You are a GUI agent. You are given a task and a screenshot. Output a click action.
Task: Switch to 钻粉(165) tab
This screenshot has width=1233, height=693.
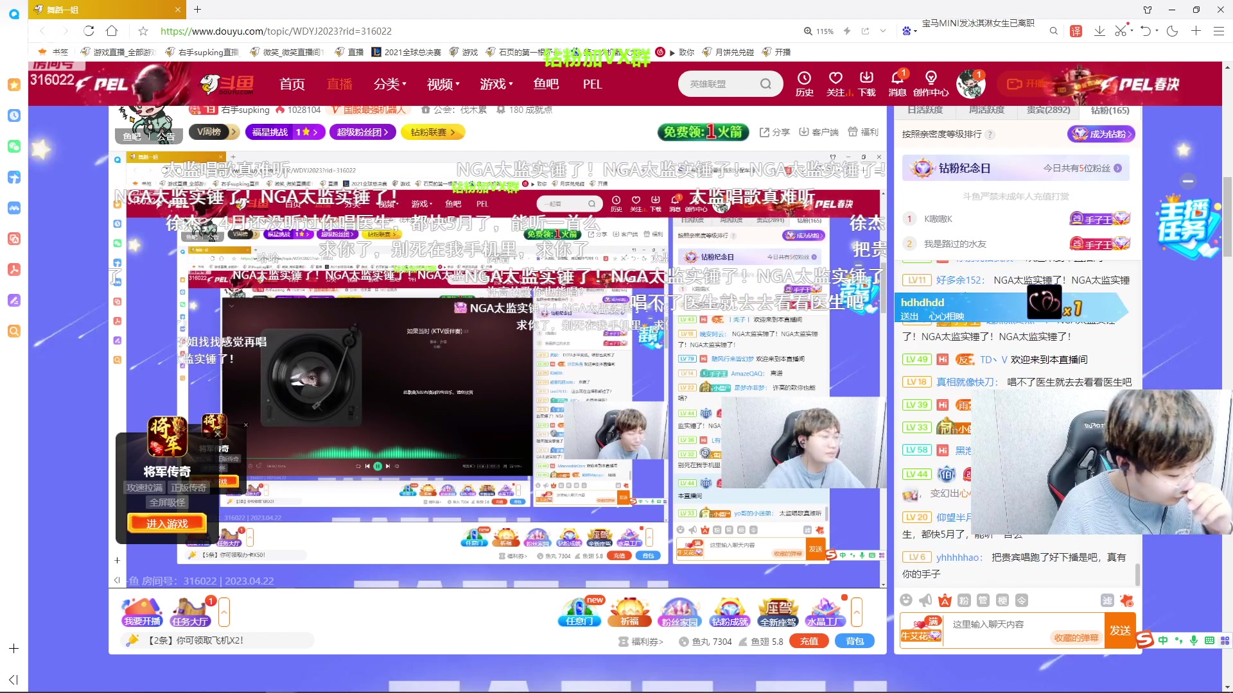[x=1110, y=110]
